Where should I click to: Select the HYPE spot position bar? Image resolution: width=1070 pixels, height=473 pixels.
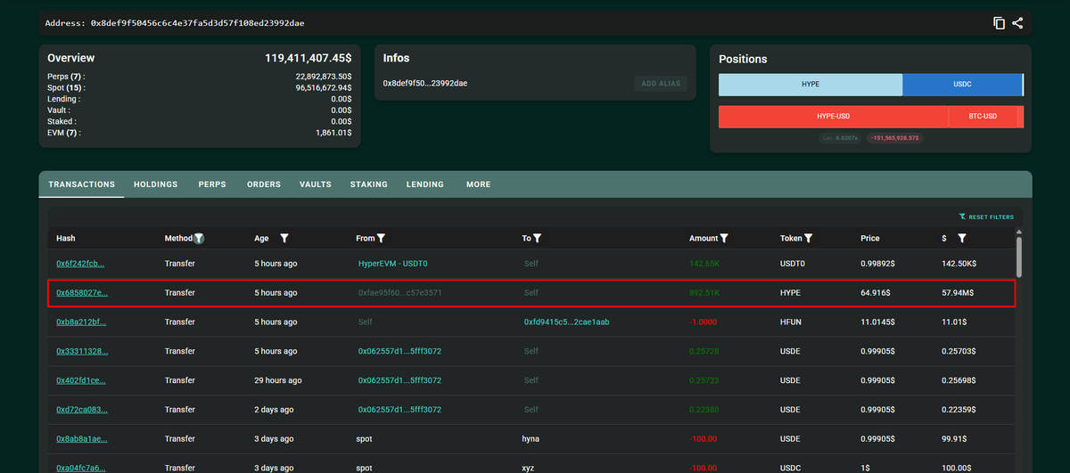coord(811,85)
